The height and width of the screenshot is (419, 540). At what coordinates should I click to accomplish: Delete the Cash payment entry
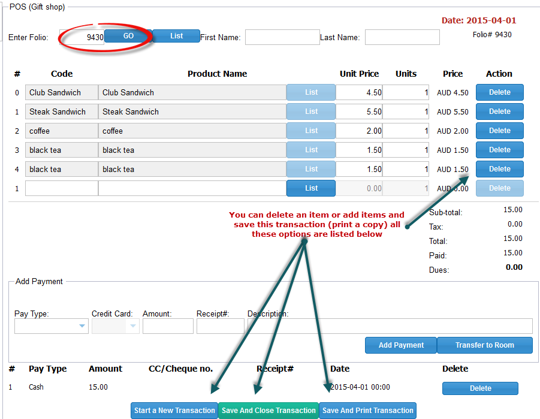click(x=480, y=388)
